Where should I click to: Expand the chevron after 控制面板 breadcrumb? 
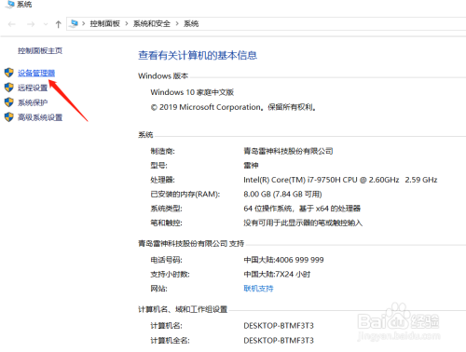point(127,23)
